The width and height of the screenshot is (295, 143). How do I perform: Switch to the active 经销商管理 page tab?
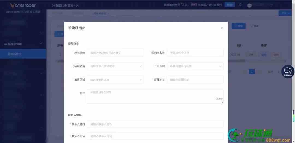coord(102,14)
